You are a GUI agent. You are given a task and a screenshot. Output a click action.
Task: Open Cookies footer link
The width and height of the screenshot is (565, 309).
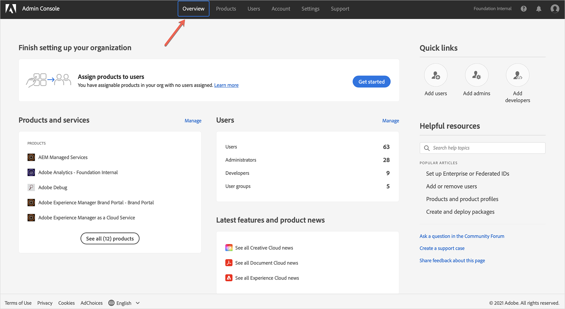click(66, 303)
